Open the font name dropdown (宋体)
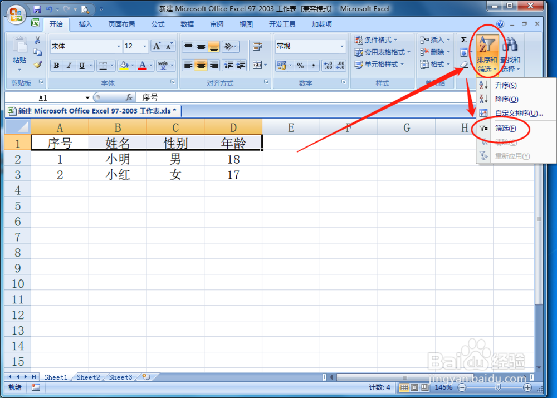Screen dimensions: 557x398 119,46
